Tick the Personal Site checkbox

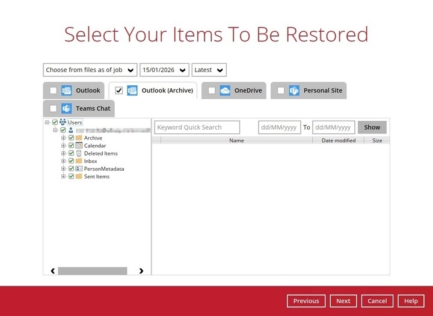(281, 91)
